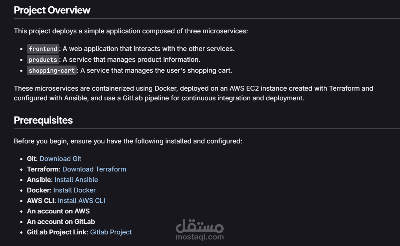Click the Project Overview heading
400x246 pixels.
click(52, 10)
